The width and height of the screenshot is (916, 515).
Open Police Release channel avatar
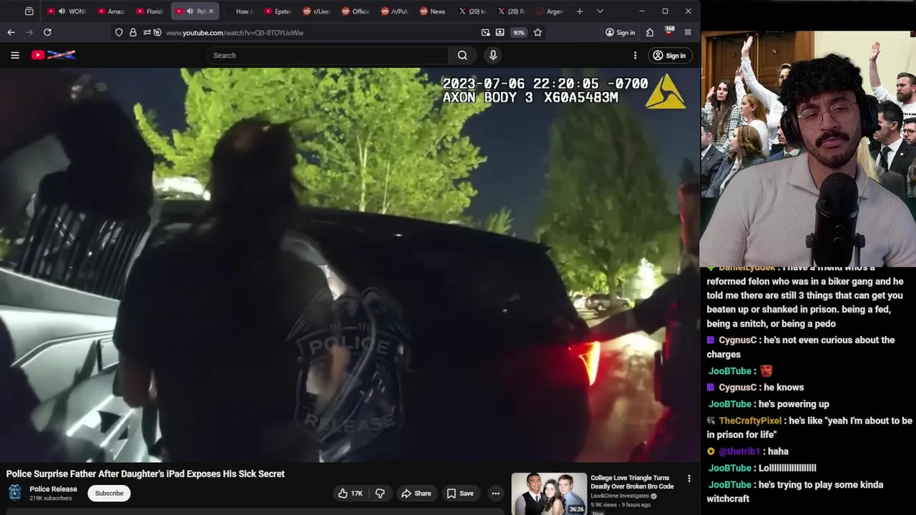(x=15, y=493)
